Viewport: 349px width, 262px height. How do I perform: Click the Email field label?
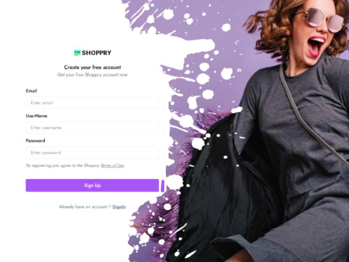[31, 91]
